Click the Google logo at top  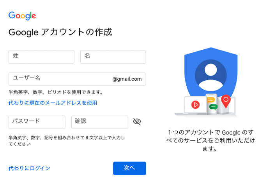tap(22, 16)
